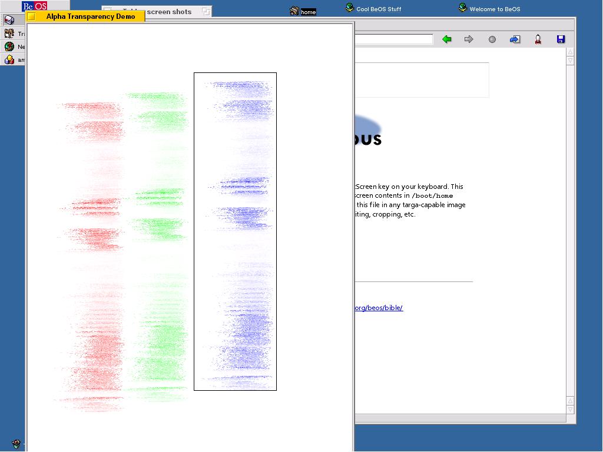
Task: Click the zoom box on 'screen shots' tab
Action: [206, 12]
